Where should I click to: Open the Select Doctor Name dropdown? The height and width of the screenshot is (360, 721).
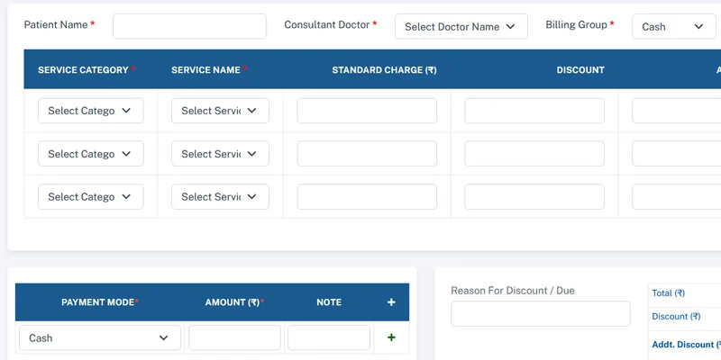tap(461, 26)
